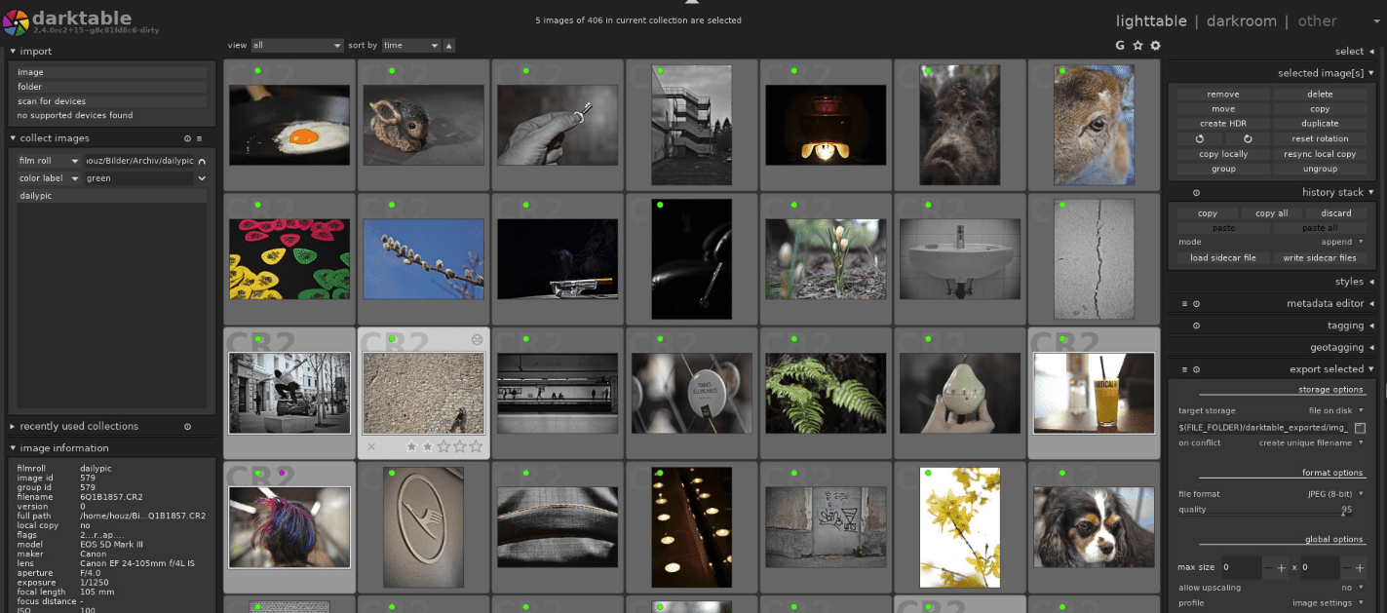The height and width of the screenshot is (613, 1387).
Task: Click the write sidecar files button
Action: [x=1319, y=258]
